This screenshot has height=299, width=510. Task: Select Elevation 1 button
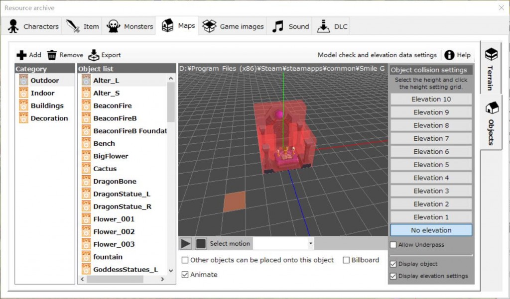[x=431, y=217]
